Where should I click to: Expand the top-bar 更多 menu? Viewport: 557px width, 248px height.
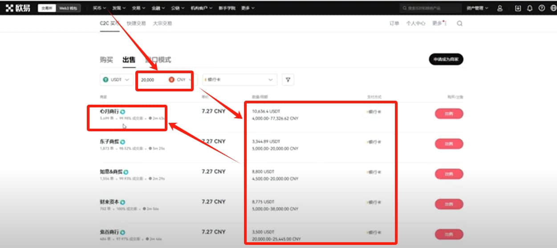[x=248, y=8]
